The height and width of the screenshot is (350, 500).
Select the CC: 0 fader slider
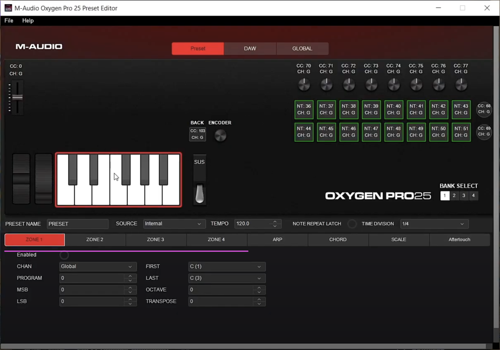point(17,98)
